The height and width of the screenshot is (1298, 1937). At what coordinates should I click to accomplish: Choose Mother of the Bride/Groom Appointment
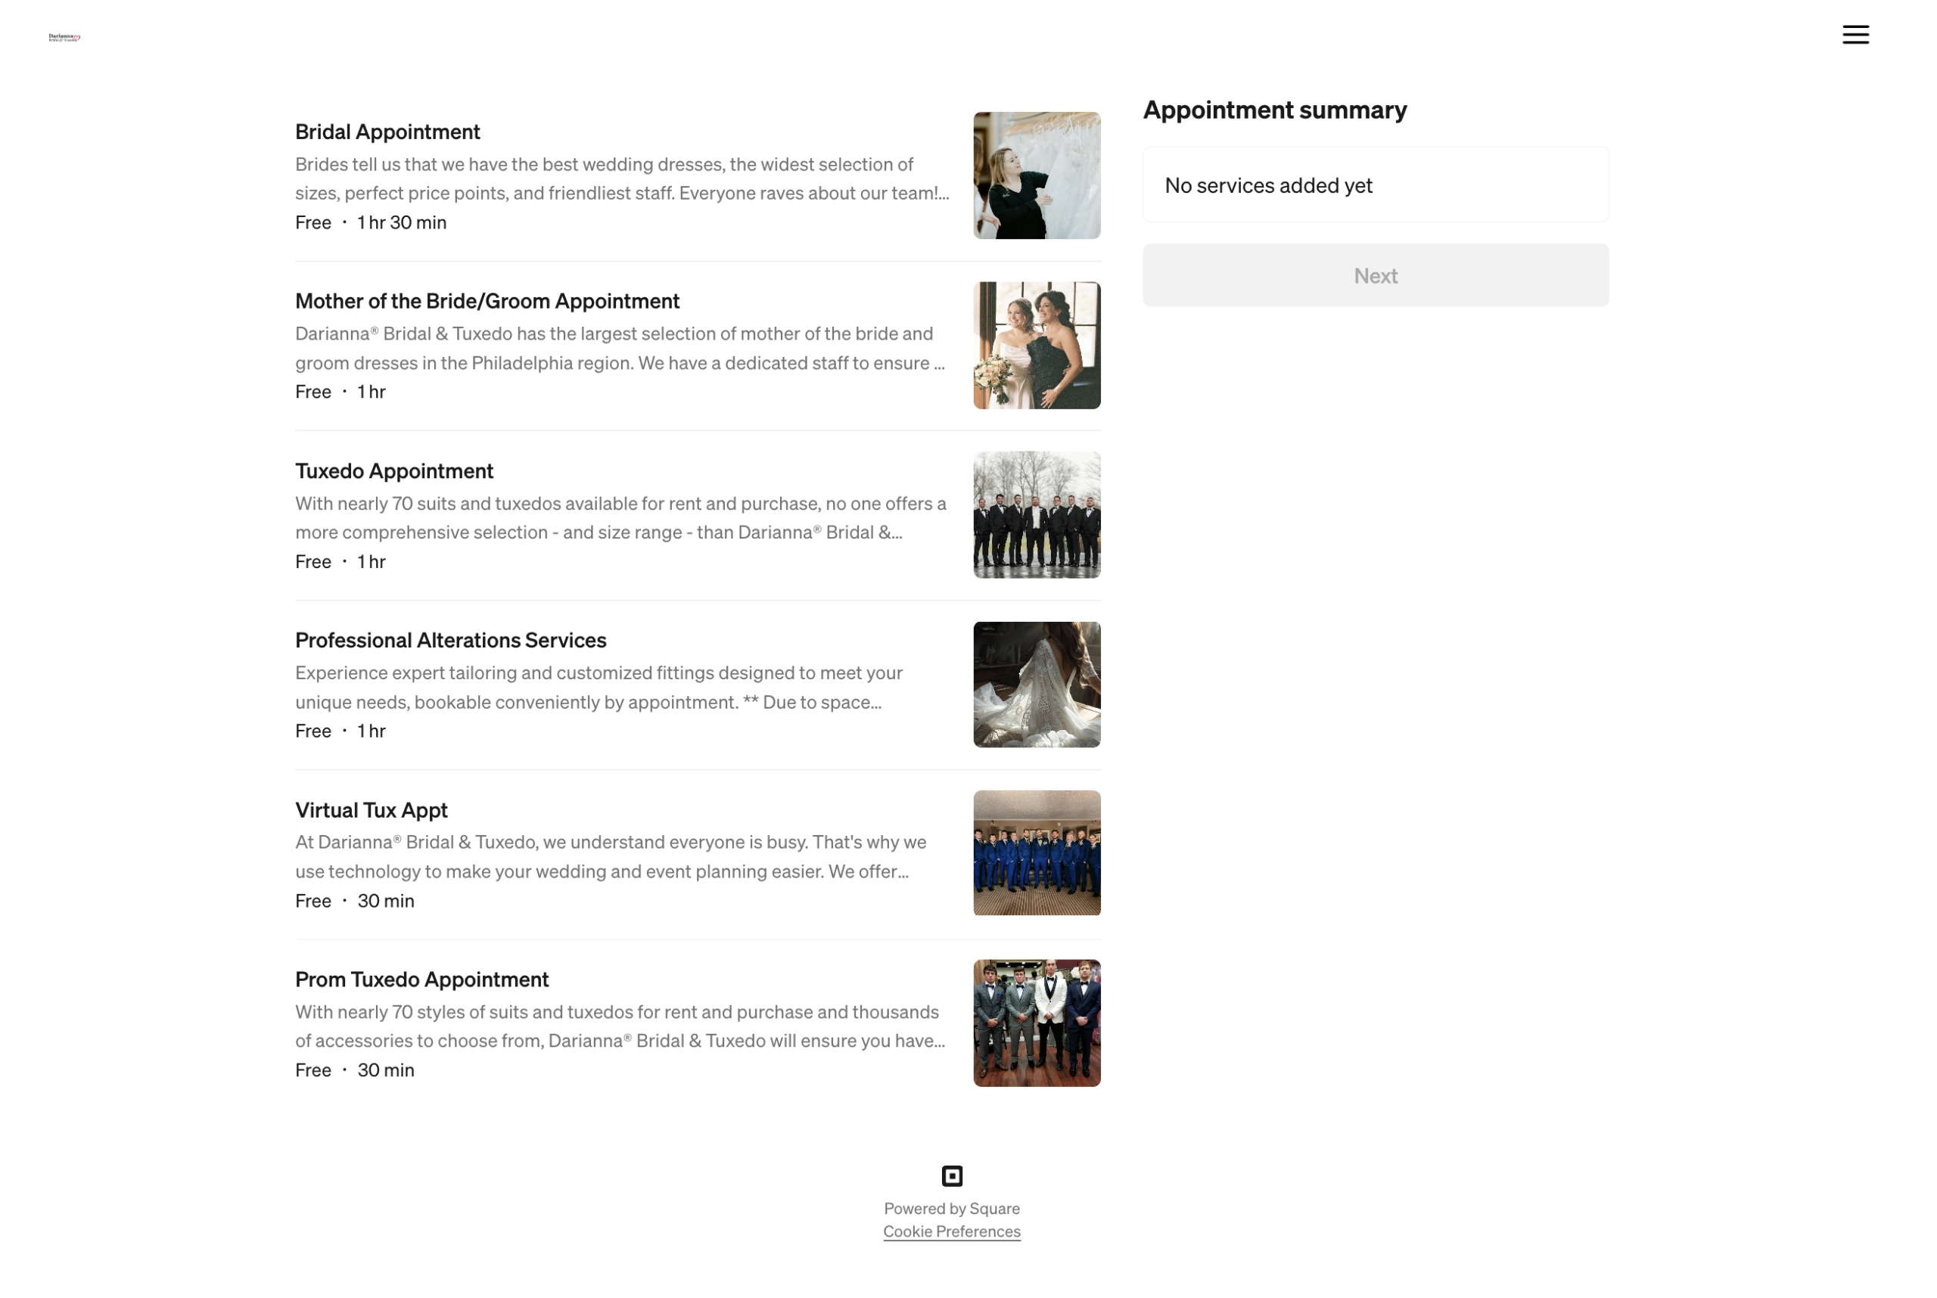pyautogui.click(x=487, y=301)
